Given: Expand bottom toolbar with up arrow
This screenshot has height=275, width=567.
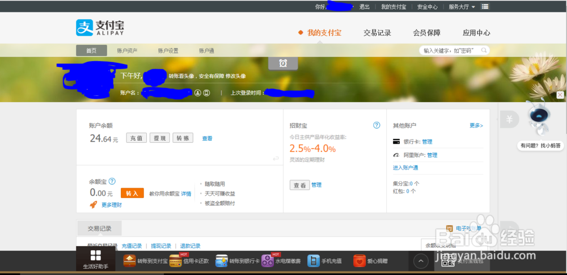Looking at the screenshot, I should [421, 260].
